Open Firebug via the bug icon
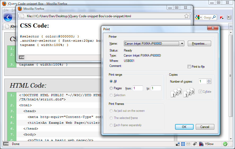 click(195, 144)
